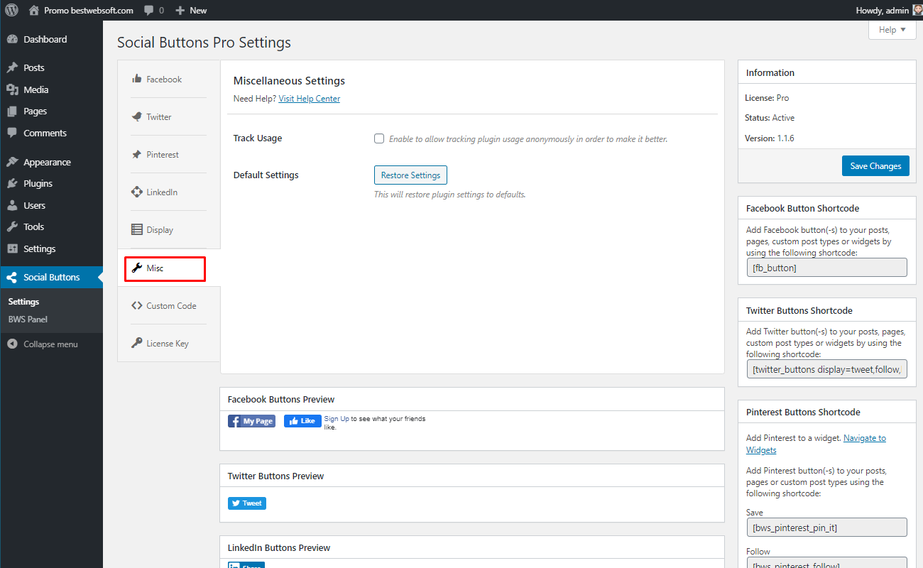Open the Howdy, admin account menu
923x568 pixels.
click(889, 10)
